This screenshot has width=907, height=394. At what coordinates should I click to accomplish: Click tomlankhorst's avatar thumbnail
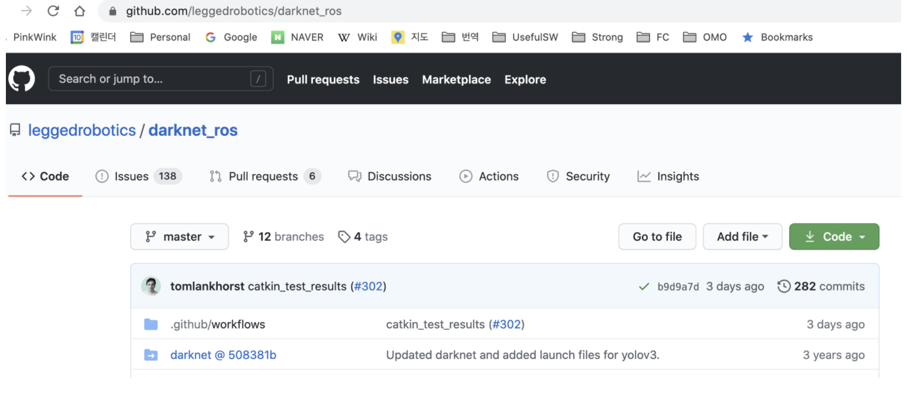pos(151,286)
